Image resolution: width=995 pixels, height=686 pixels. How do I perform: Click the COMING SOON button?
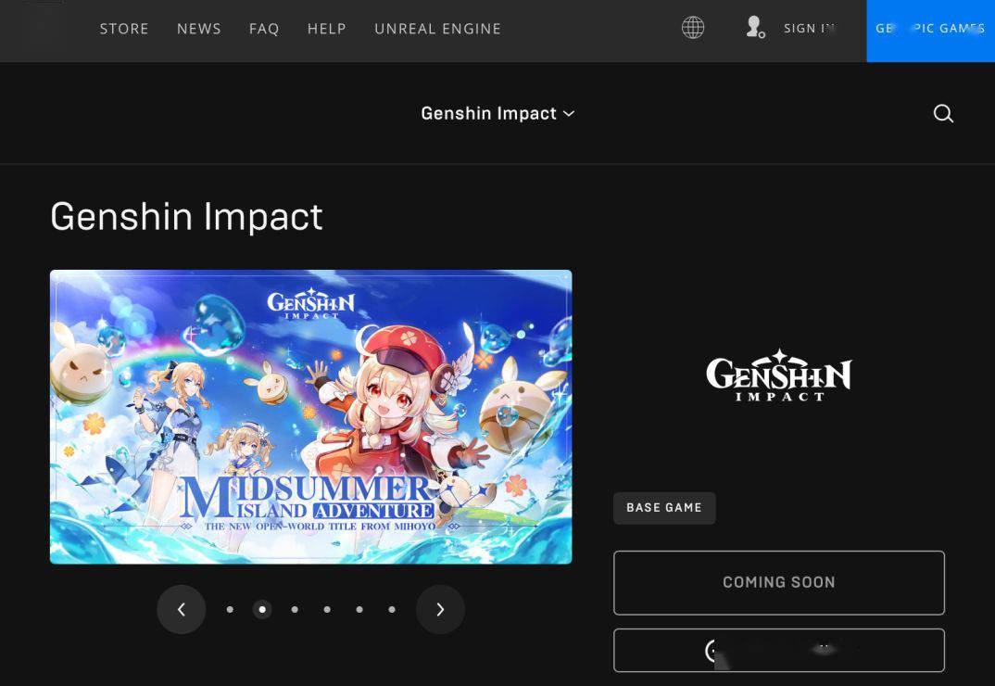point(779,582)
